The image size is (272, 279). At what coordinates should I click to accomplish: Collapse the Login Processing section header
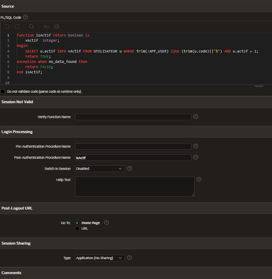[17, 132]
